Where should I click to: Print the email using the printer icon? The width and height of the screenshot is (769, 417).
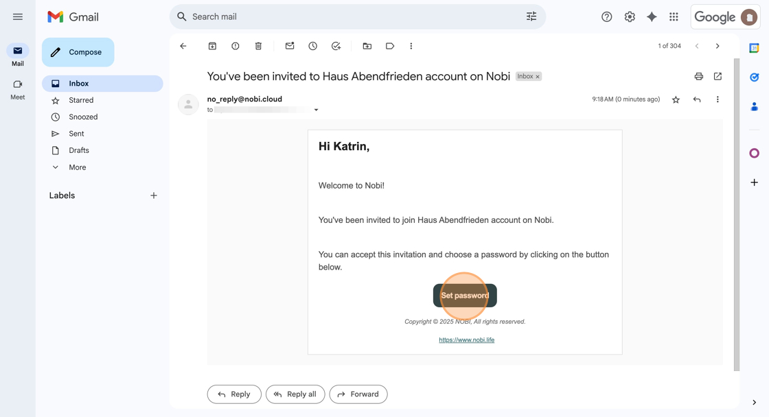coord(698,76)
